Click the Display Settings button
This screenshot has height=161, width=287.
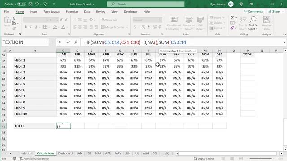204,159
